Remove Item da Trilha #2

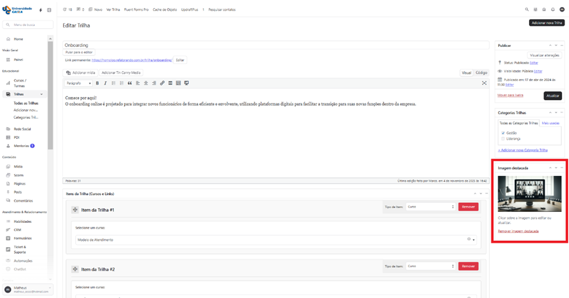coord(468,266)
